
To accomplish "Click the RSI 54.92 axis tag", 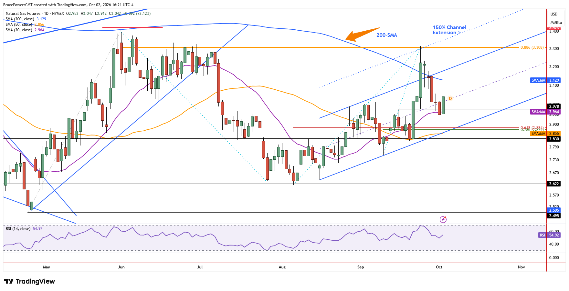I will tap(549, 235).
